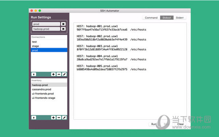The width and height of the screenshot is (219, 137).
Task: Select the stage connection
Action: 49,46
